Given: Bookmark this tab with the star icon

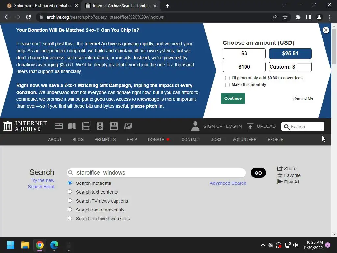Looking at the screenshot, I should (285, 17).
